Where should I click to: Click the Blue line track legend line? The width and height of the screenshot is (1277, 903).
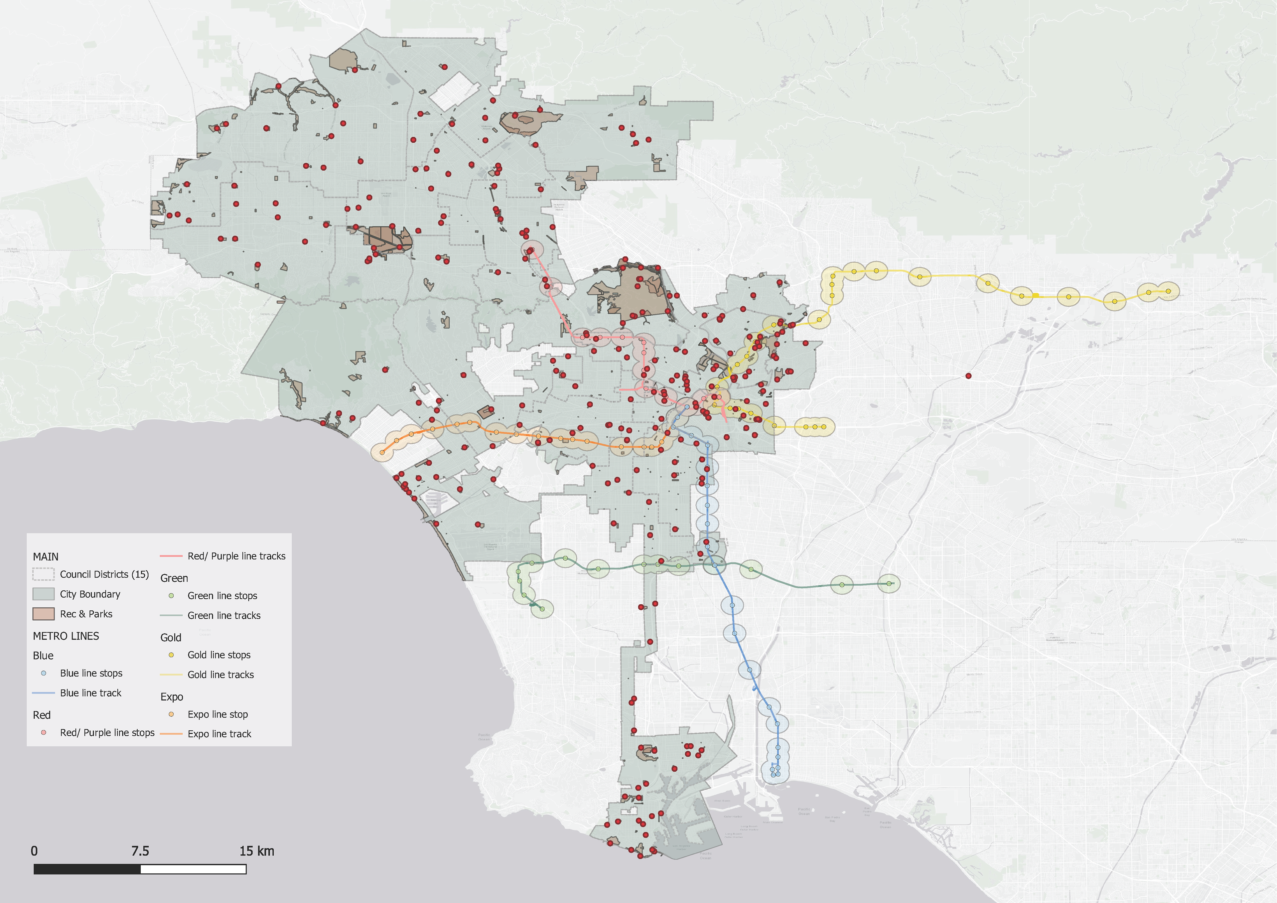pyautogui.click(x=43, y=693)
